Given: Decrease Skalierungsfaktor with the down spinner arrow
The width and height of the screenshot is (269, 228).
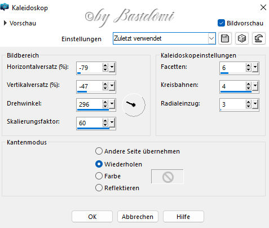Looking at the screenshot, I should (105, 125).
